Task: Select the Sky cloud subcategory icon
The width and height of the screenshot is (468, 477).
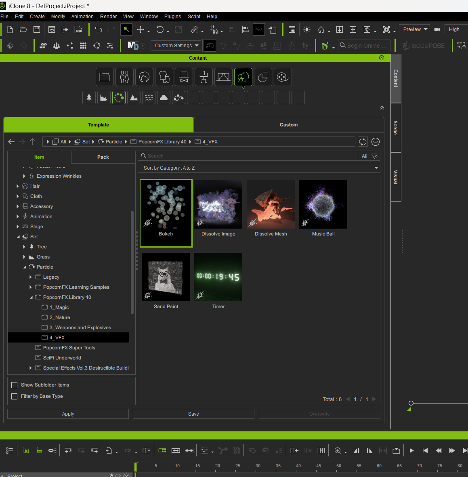Action: pos(164,98)
